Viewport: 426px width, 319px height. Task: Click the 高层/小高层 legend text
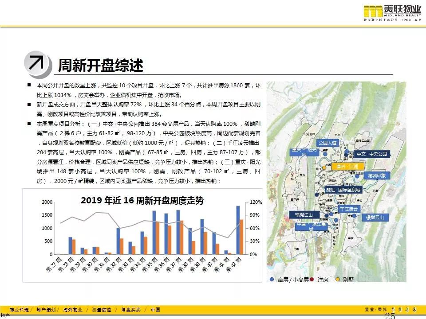(293, 280)
